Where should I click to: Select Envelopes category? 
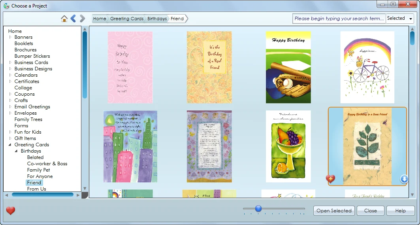click(25, 113)
